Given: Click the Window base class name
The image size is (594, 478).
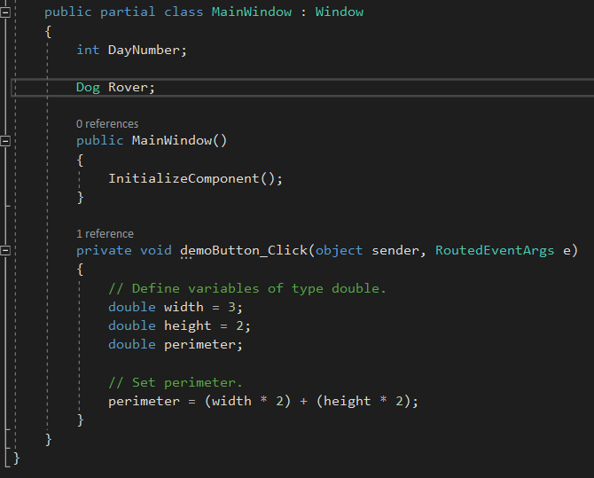Looking at the screenshot, I should (340, 12).
